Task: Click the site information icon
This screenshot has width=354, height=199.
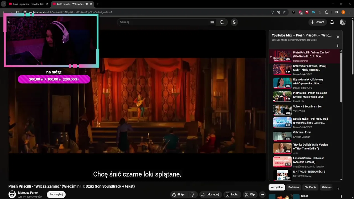Action: click(x=25, y=12)
